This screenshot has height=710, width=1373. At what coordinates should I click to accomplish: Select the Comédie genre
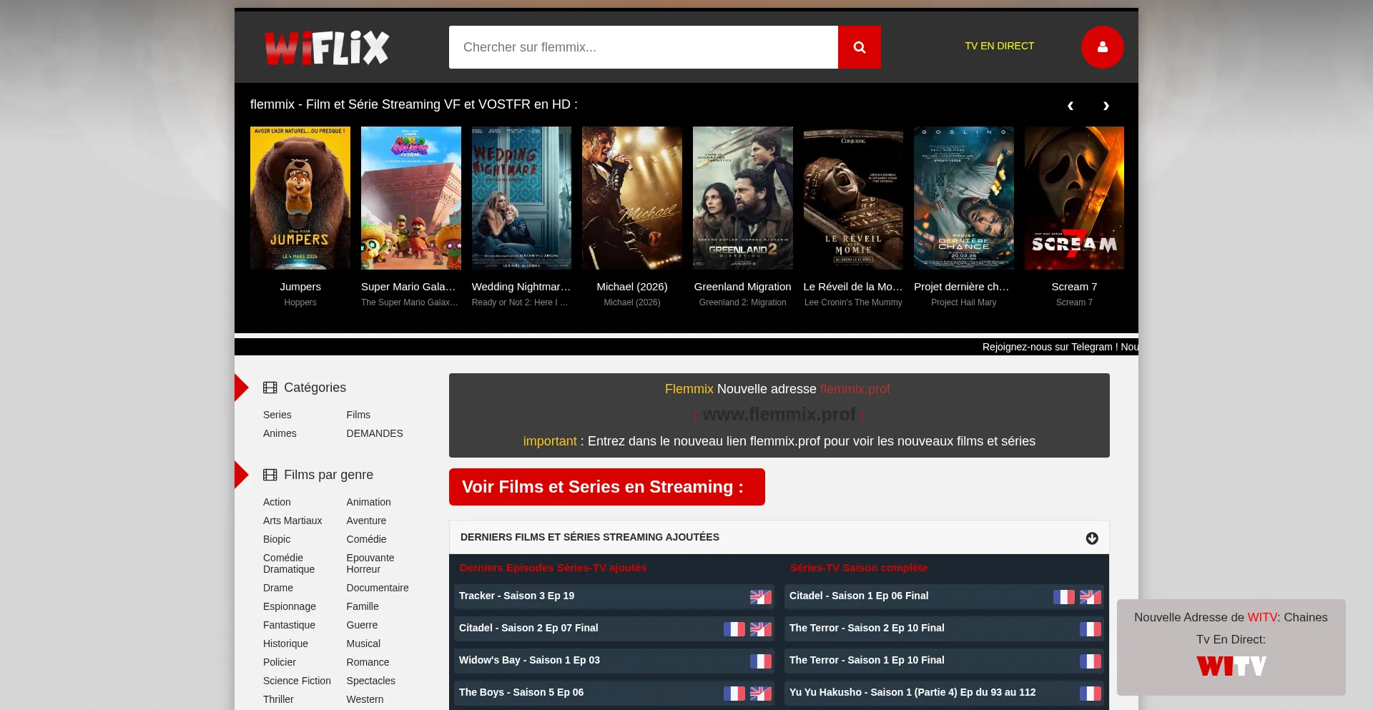point(366,539)
